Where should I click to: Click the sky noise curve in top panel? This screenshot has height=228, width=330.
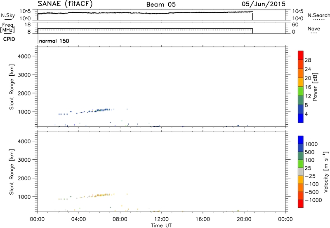click(x=145, y=13)
